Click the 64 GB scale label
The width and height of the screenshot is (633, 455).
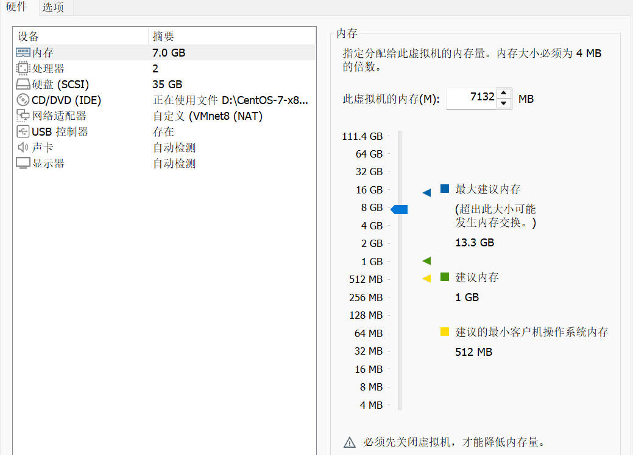click(369, 154)
